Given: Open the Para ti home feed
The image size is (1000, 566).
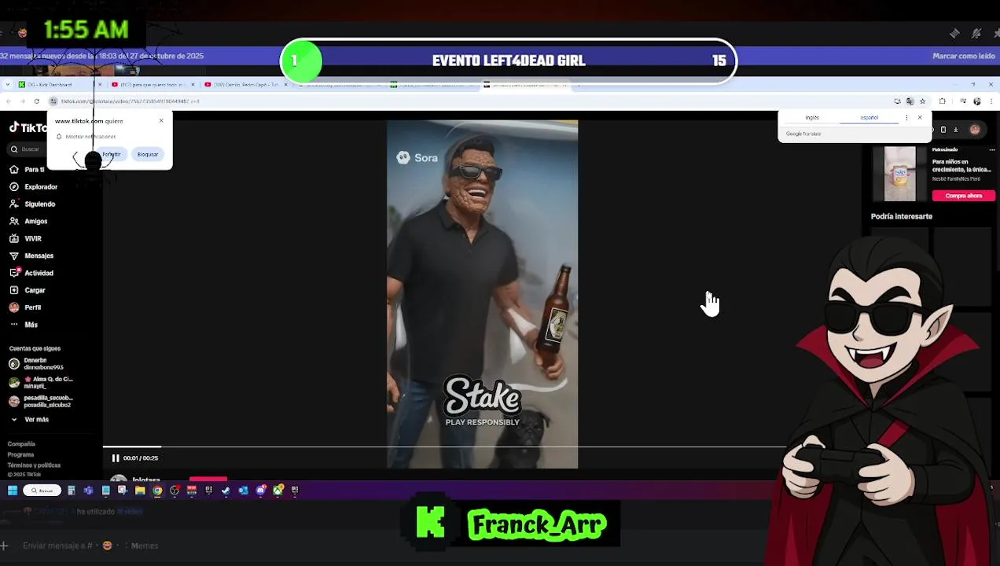Looking at the screenshot, I should pos(27,170).
